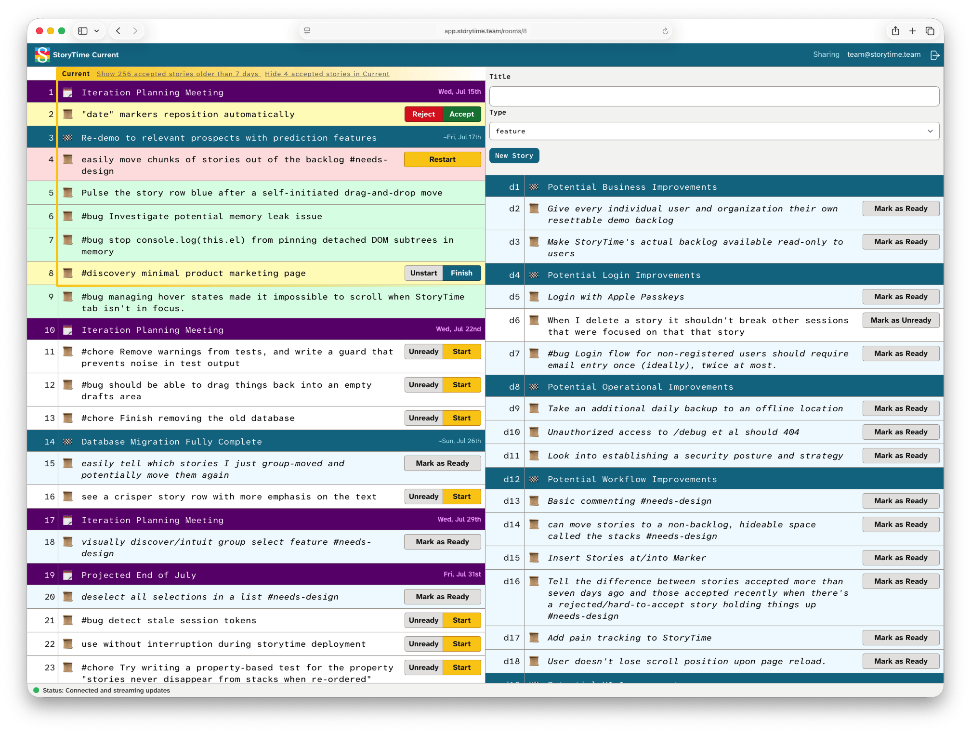Image resolution: width=971 pixels, height=733 pixels.
Task: Click calendar icon of Projected End of July
Action: click(x=68, y=575)
